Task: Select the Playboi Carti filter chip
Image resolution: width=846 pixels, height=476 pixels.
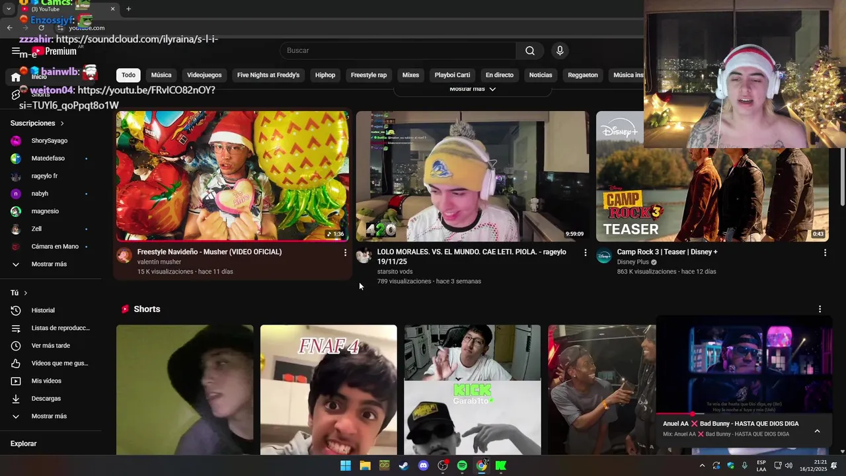Action: 453,75
